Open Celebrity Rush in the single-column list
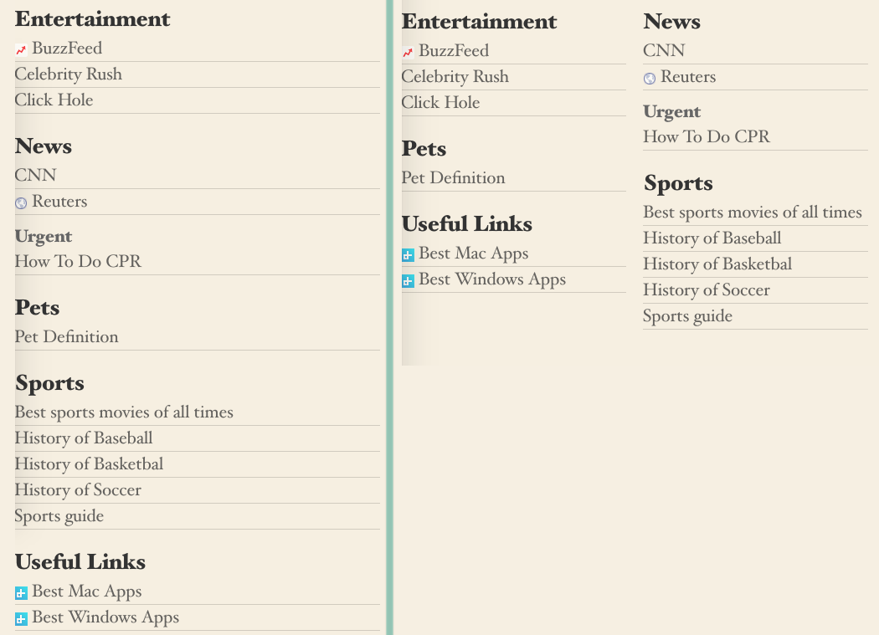The width and height of the screenshot is (879, 635). pyautogui.click(x=69, y=74)
